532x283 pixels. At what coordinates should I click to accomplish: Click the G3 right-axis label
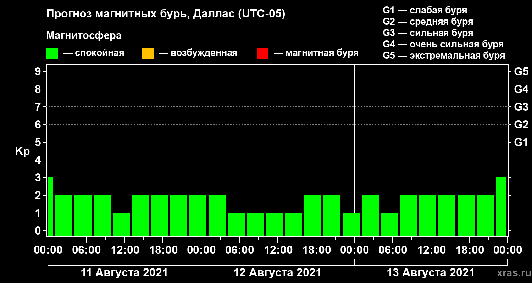tap(521, 107)
